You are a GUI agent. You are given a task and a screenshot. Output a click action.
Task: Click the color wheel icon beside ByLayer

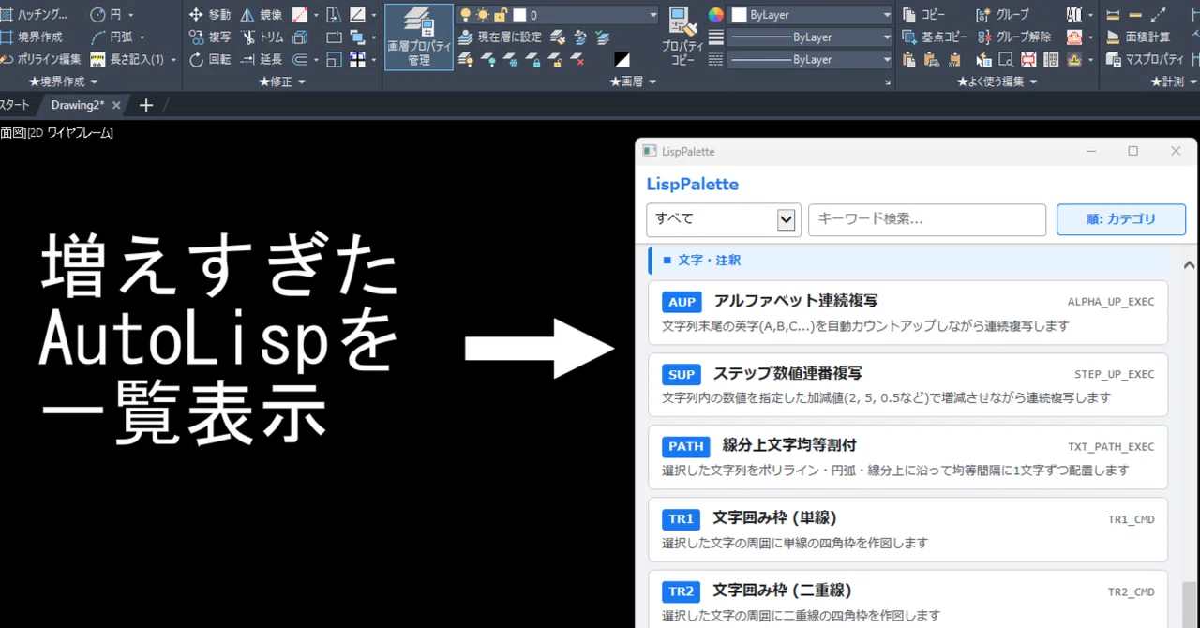[716, 15]
